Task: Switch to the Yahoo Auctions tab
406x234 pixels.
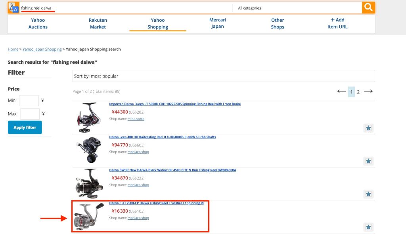Action: tap(38, 23)
